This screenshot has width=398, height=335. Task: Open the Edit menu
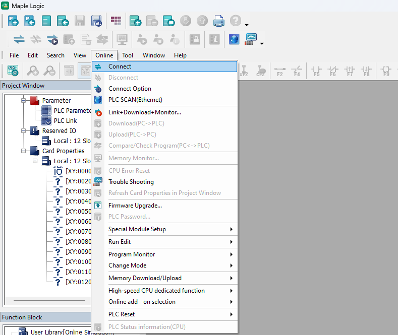pyautogui.click(x=33, y=55)
